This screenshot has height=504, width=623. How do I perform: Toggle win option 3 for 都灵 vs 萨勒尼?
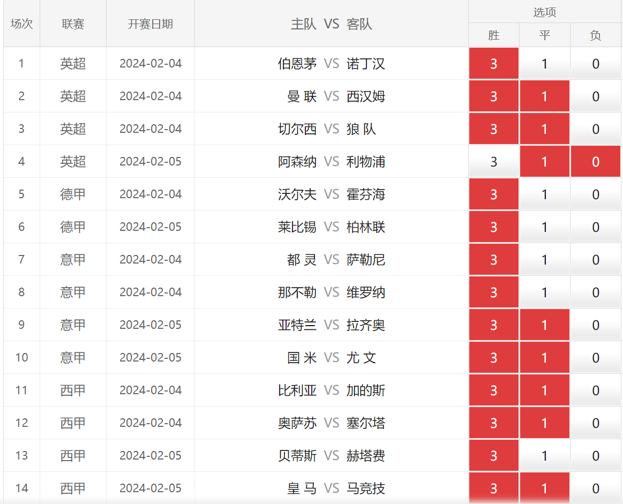coord(493,259)
